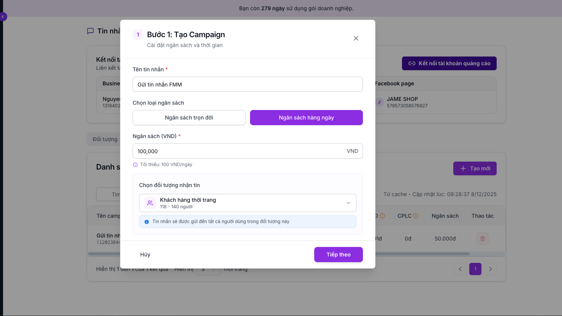Expand the Khách hàng thời trang dropdown
This screenshot has height=316, width=562.
[x=247, y=203]
